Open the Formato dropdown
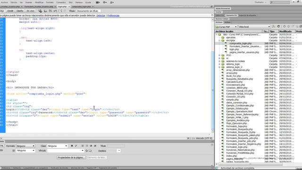The width and height of the screenshot is (302, 170). 25,146
